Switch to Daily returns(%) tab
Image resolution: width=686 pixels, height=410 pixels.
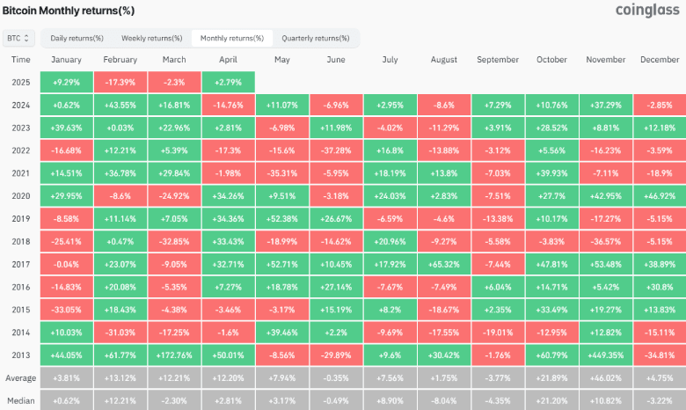click(77, 39)
